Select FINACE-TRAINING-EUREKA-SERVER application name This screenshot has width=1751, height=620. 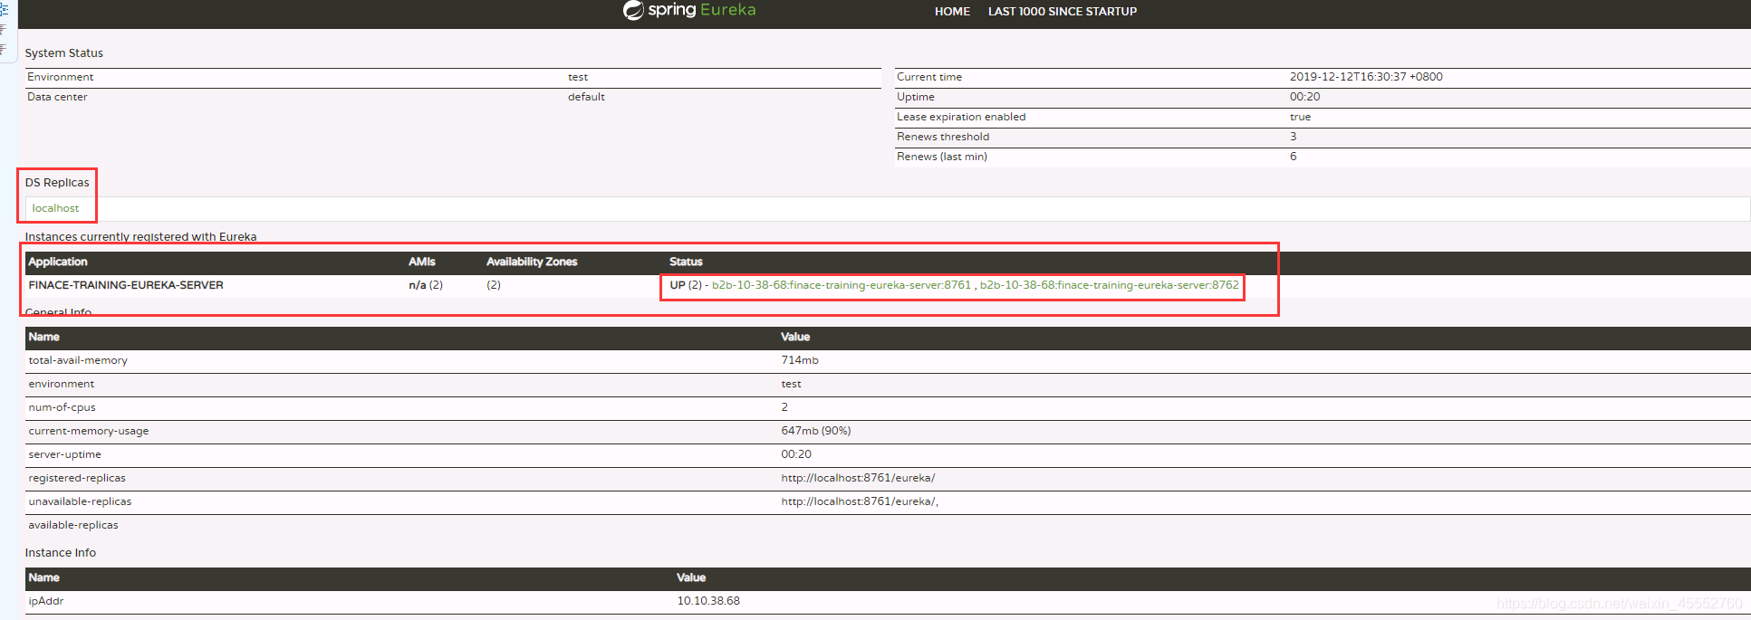pos(126,285)
